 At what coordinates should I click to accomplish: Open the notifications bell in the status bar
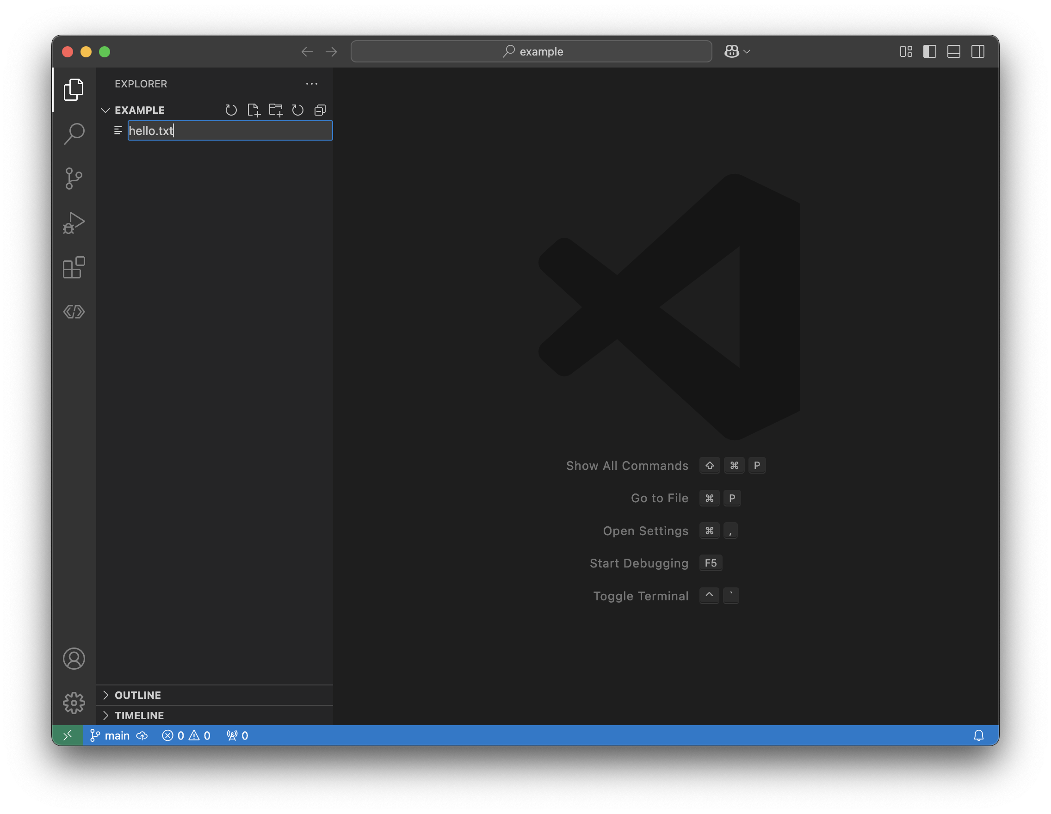tap(979, 735)
